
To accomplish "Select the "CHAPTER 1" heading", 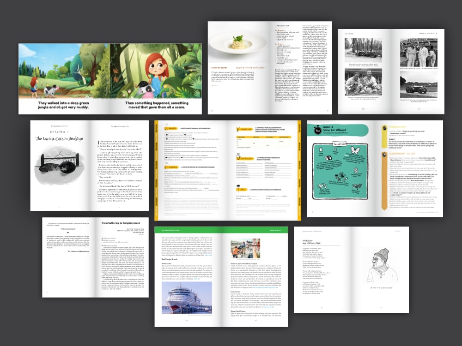I will (59, 132).
